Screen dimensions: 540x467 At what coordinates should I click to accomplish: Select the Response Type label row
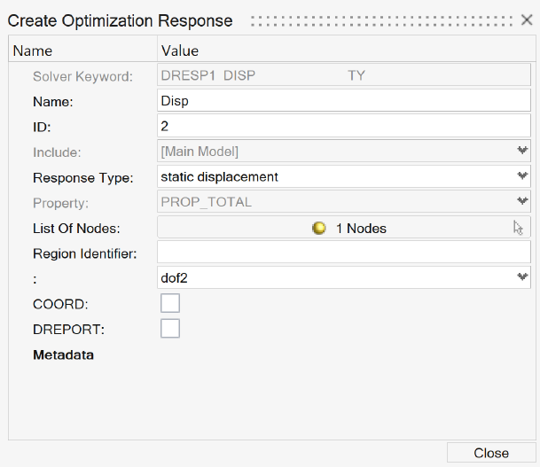pos(83,177)
